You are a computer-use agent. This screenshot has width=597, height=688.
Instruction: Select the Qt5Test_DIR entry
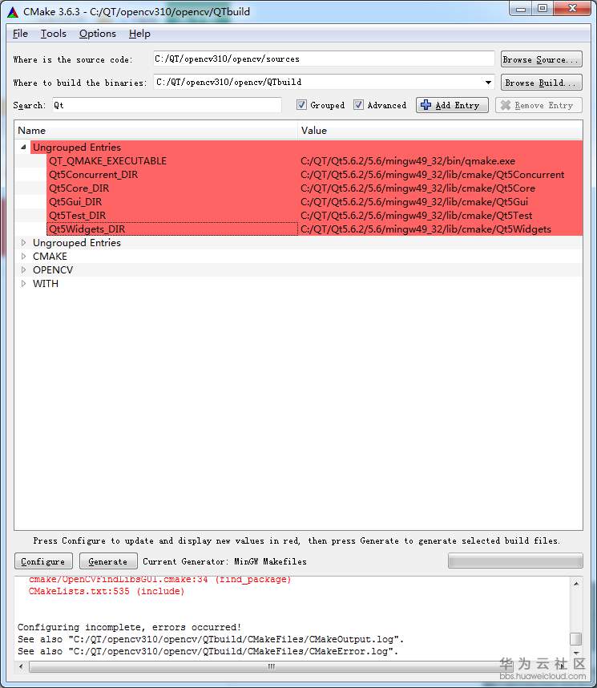coord(77,216)
